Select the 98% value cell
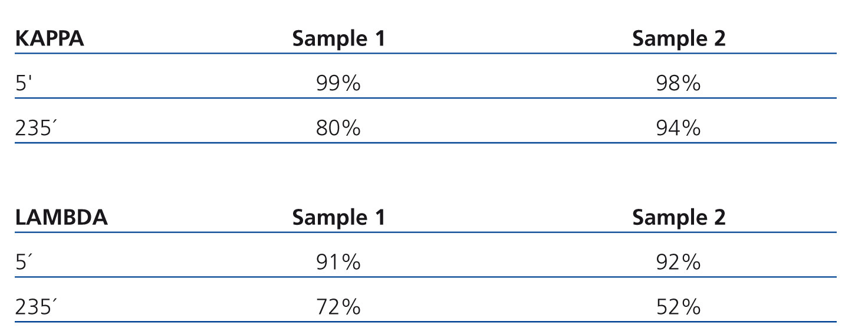Viewport: 855px width, 334px height. click(x=678, y=84)
